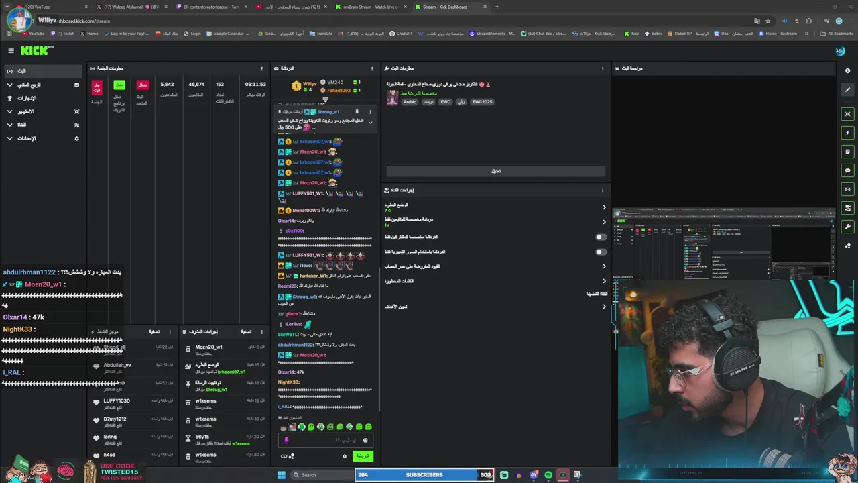Select the stream item in sidebar
This screenshot has height=483, width=858.
point(42,71)
